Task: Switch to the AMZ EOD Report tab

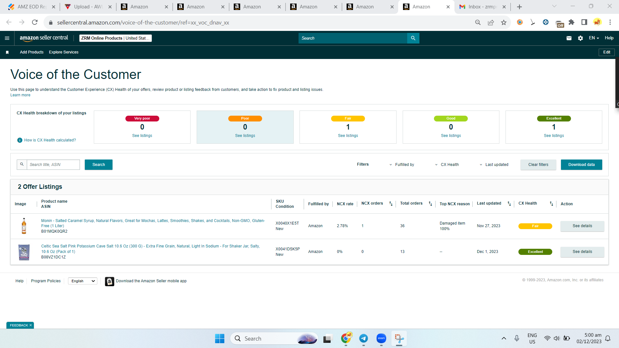Action: [32, 7]
